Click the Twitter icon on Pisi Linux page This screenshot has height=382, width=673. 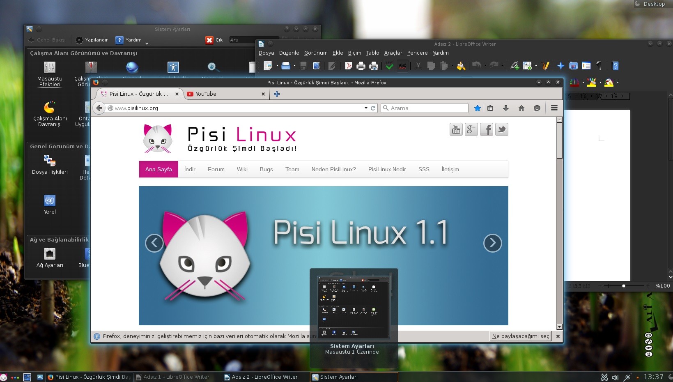tap(501, 130)
